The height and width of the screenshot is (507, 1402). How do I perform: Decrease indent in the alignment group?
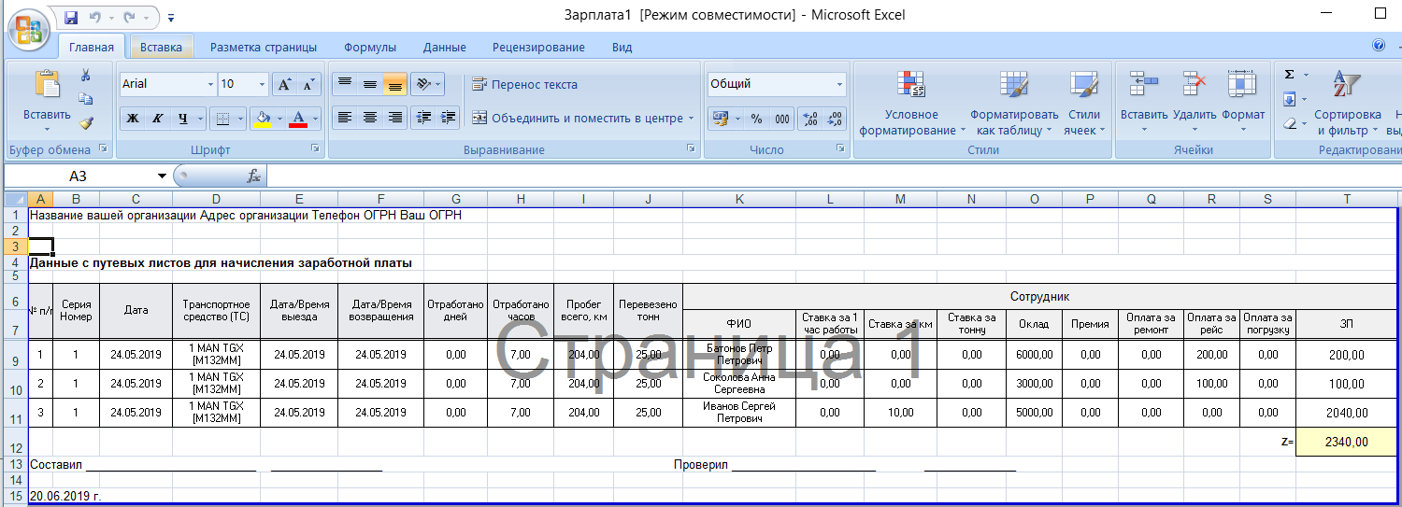(x=423, y=118)
